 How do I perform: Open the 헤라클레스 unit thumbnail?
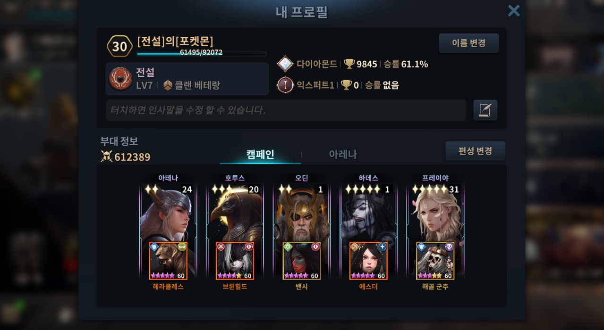(168, 261)
